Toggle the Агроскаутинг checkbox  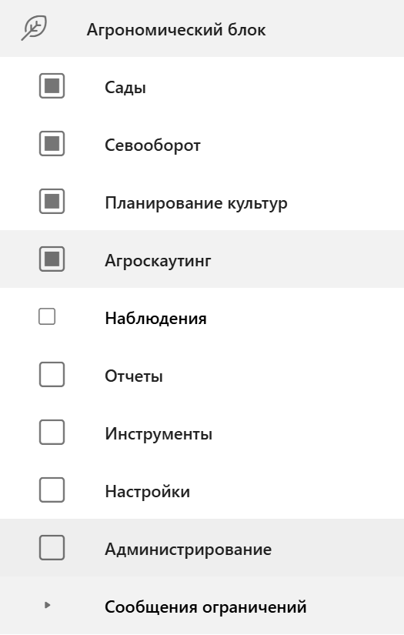(52, 259)
